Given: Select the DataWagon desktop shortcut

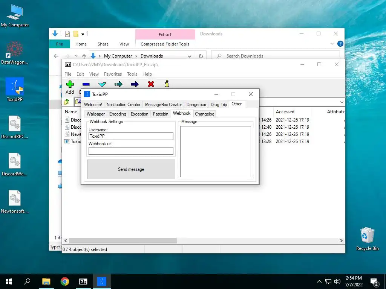Looking at the screenshot, I should pyautogui.click(x=15, y=53).
